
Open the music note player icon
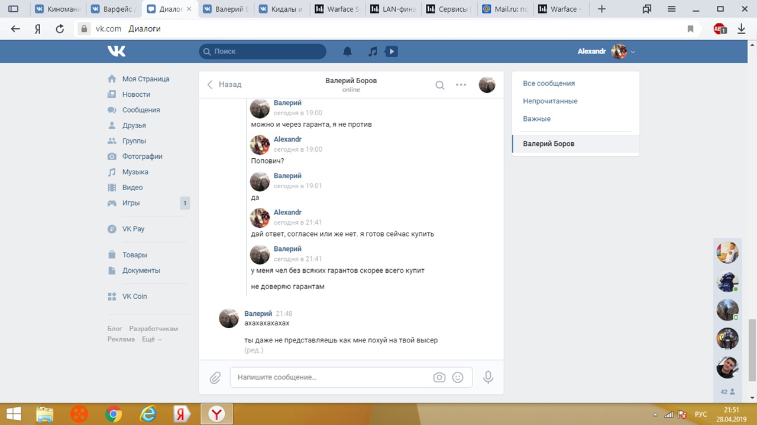pyautogui.click(x=373, y=51)
